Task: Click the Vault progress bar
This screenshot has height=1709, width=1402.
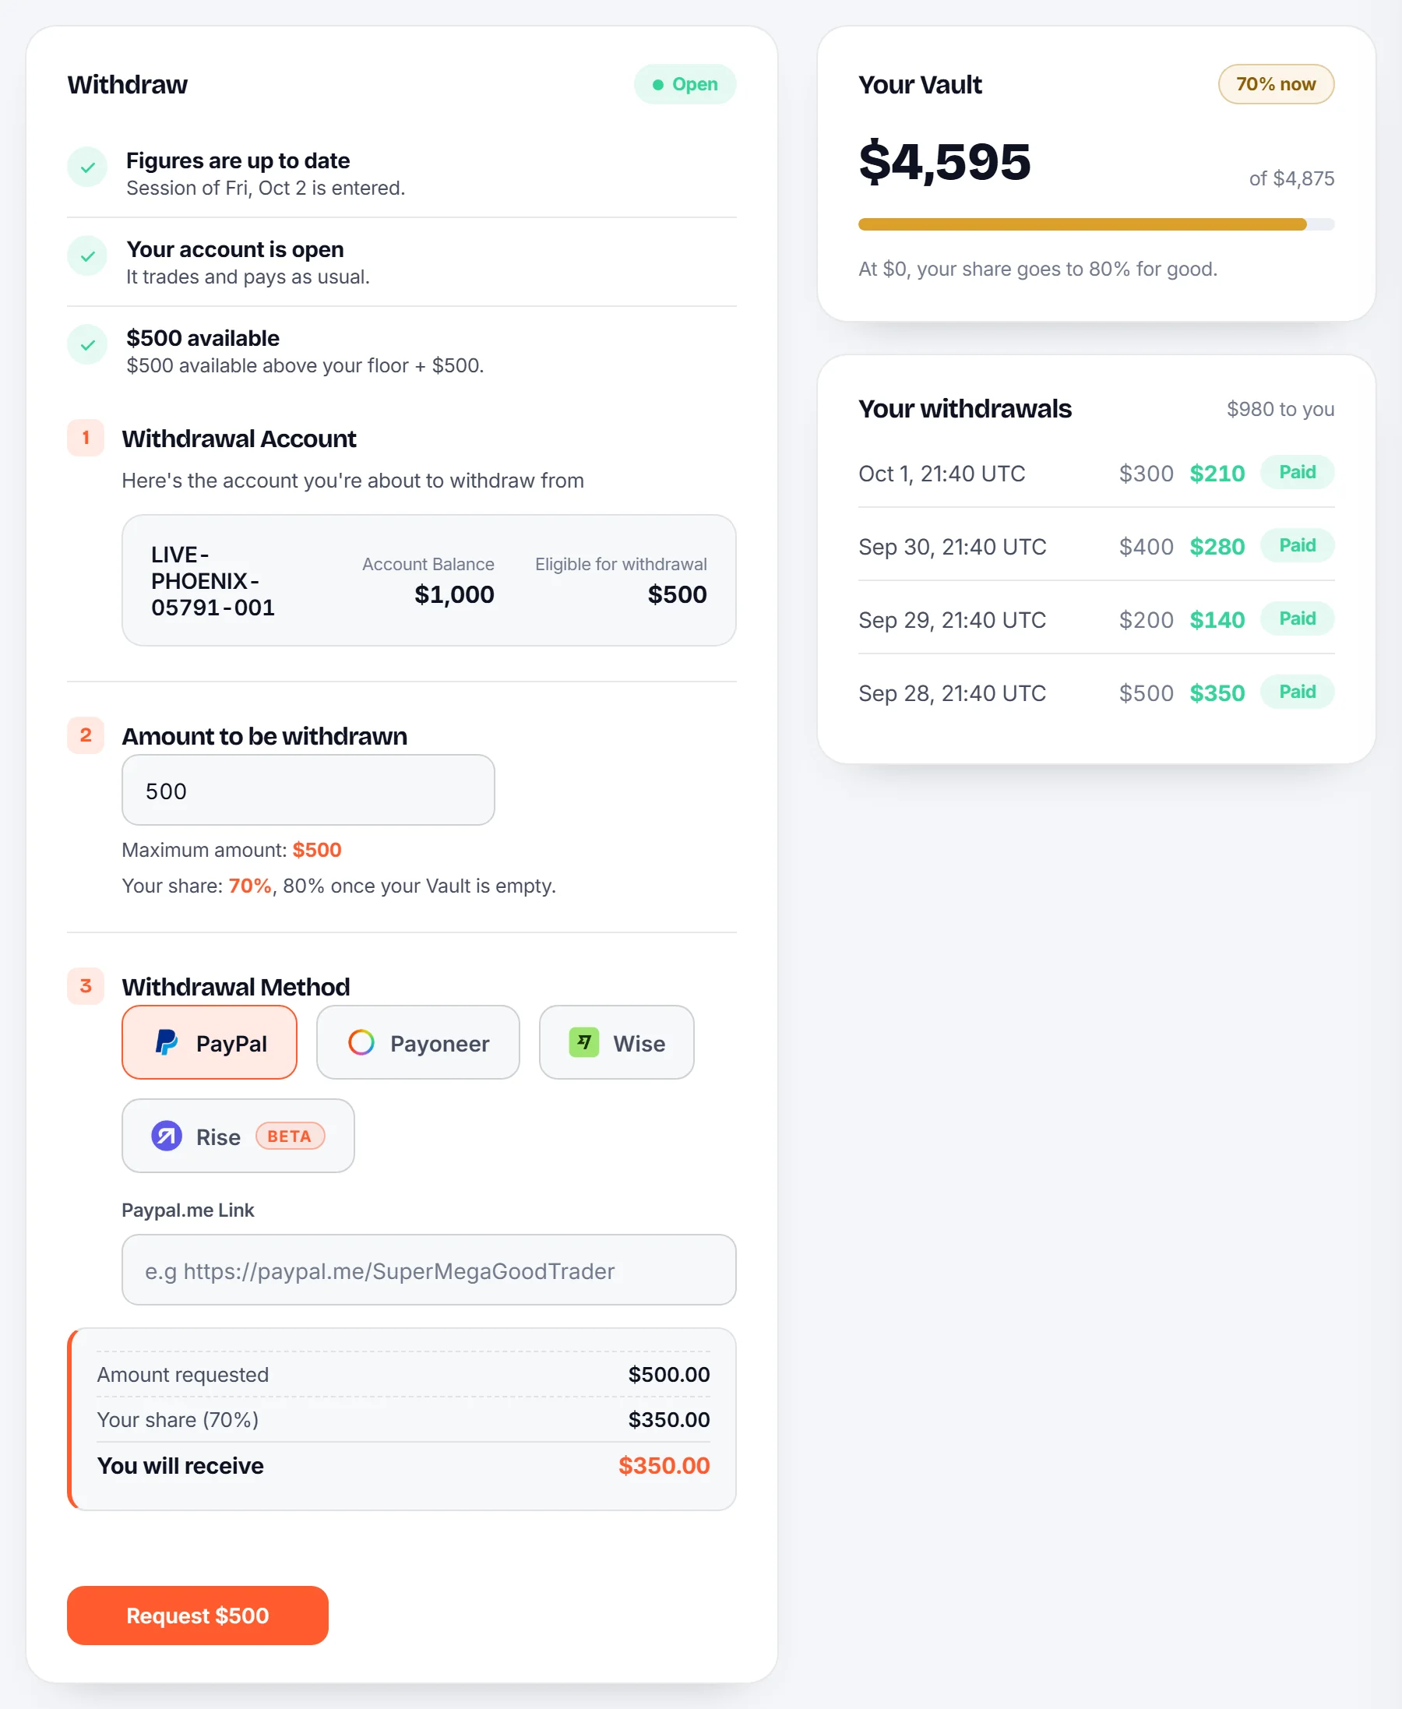Action: coord(1096,224)
